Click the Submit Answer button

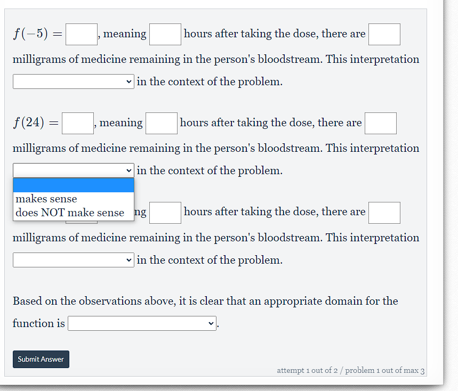click(x=41, y=359)
